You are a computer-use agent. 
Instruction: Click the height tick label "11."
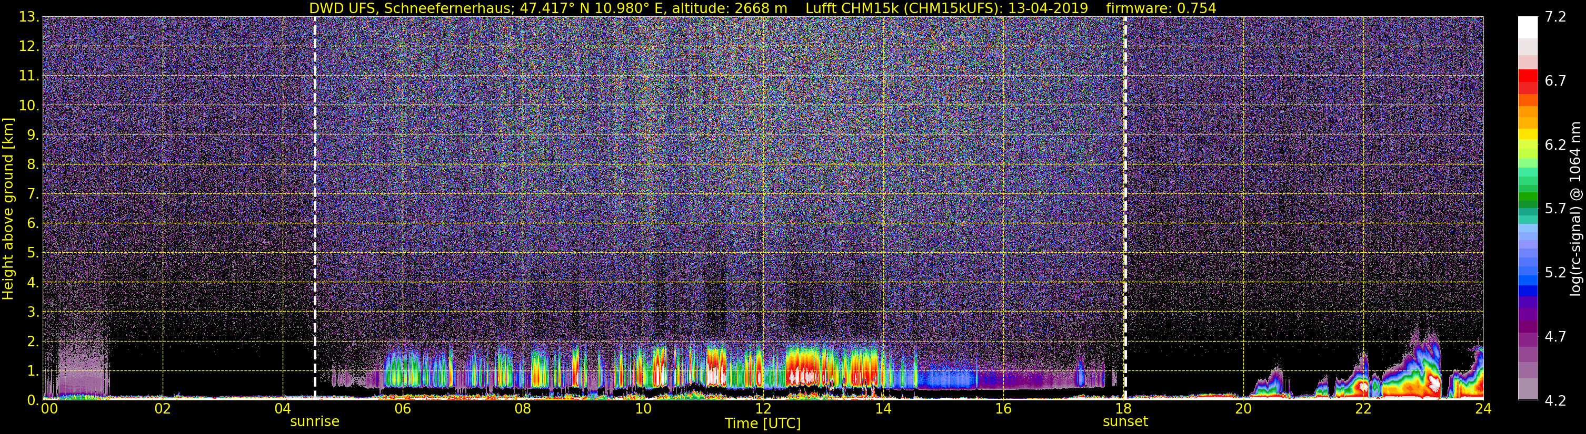(x=29, y=76)
